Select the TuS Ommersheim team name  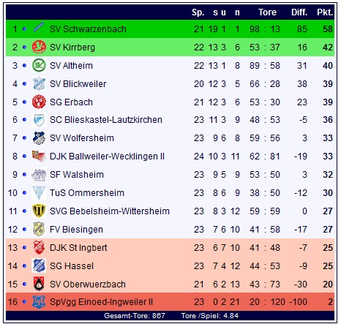[x=87, y=193]
